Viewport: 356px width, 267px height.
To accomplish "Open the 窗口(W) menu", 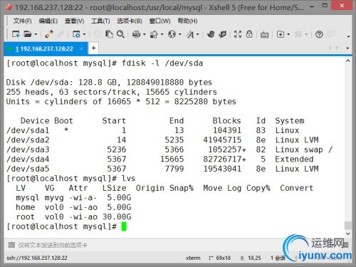I will 159,21.
